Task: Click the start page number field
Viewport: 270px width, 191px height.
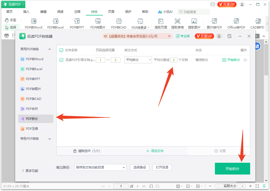Action: (x=100, y=60)
